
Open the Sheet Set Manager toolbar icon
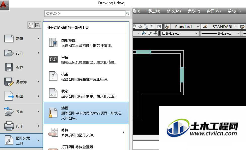click(140, 27)
